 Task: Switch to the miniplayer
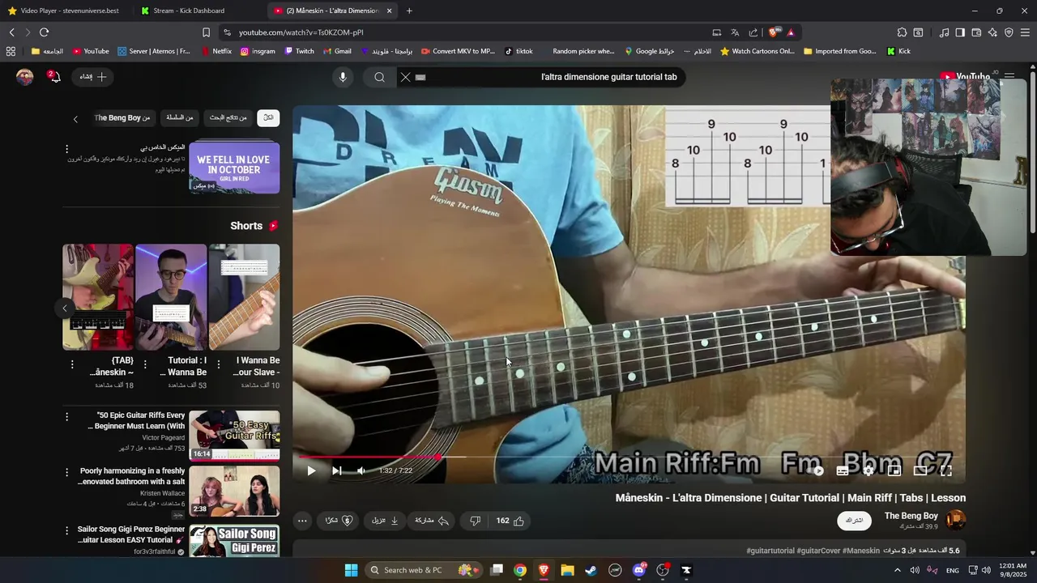[894, 470]
